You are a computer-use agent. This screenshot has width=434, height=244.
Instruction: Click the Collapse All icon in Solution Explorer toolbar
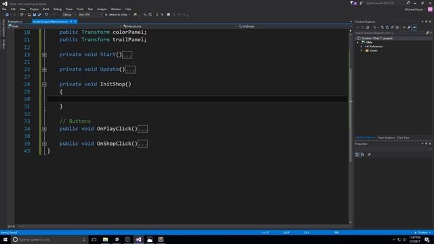[x=392, y=27]
